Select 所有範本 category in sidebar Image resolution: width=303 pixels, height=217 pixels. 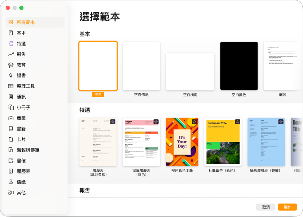(35, 22)
